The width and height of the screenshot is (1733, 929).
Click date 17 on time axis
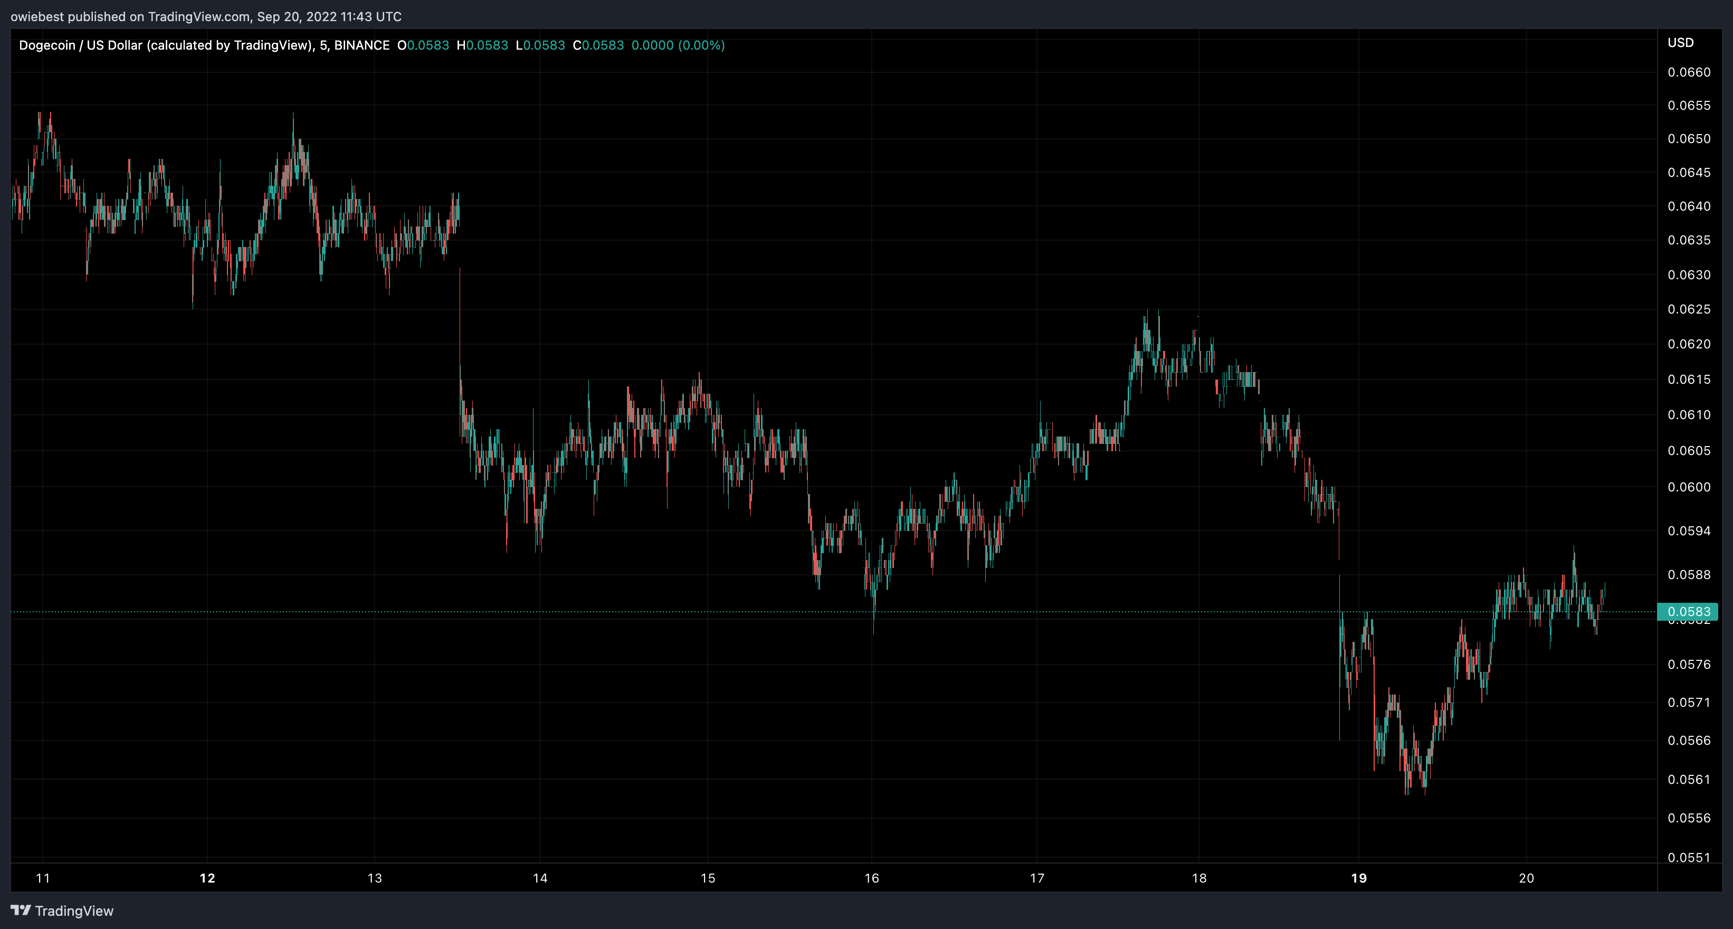1037,878
